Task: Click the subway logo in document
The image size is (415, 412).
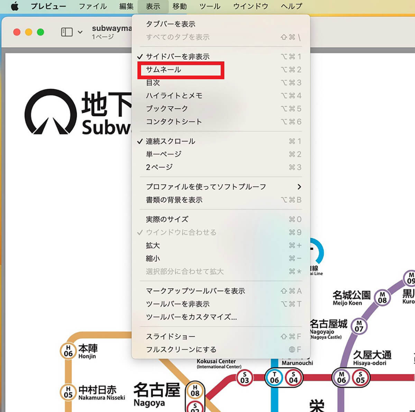Action: pos(50,112)
